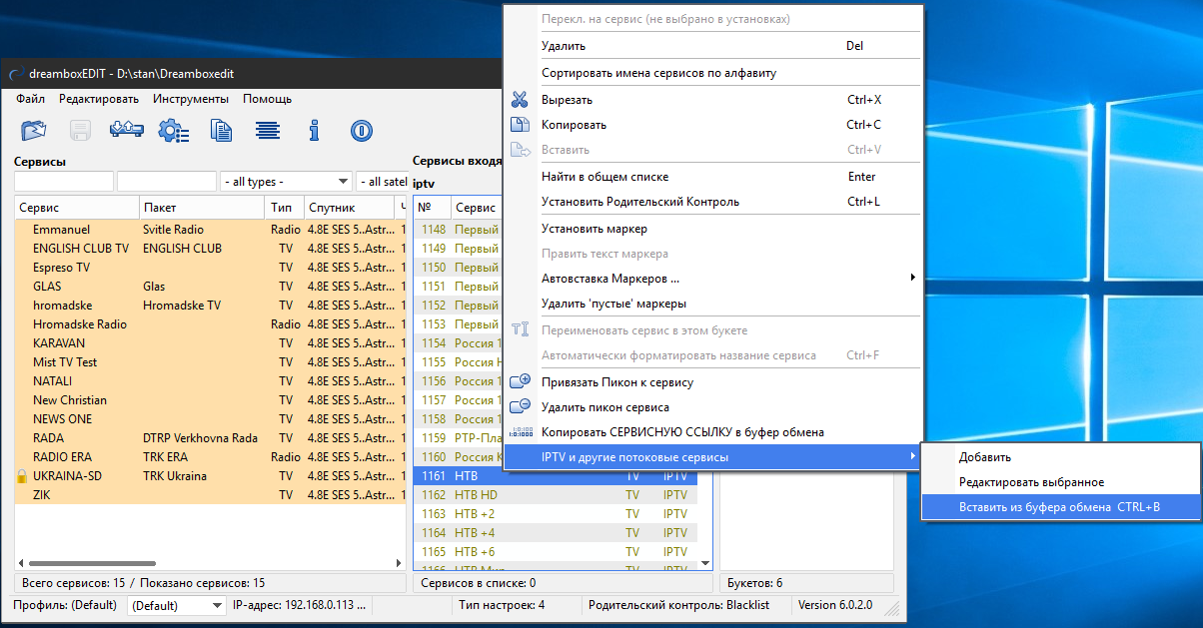
Task: Click the № column header
Action: click(431, 208)
